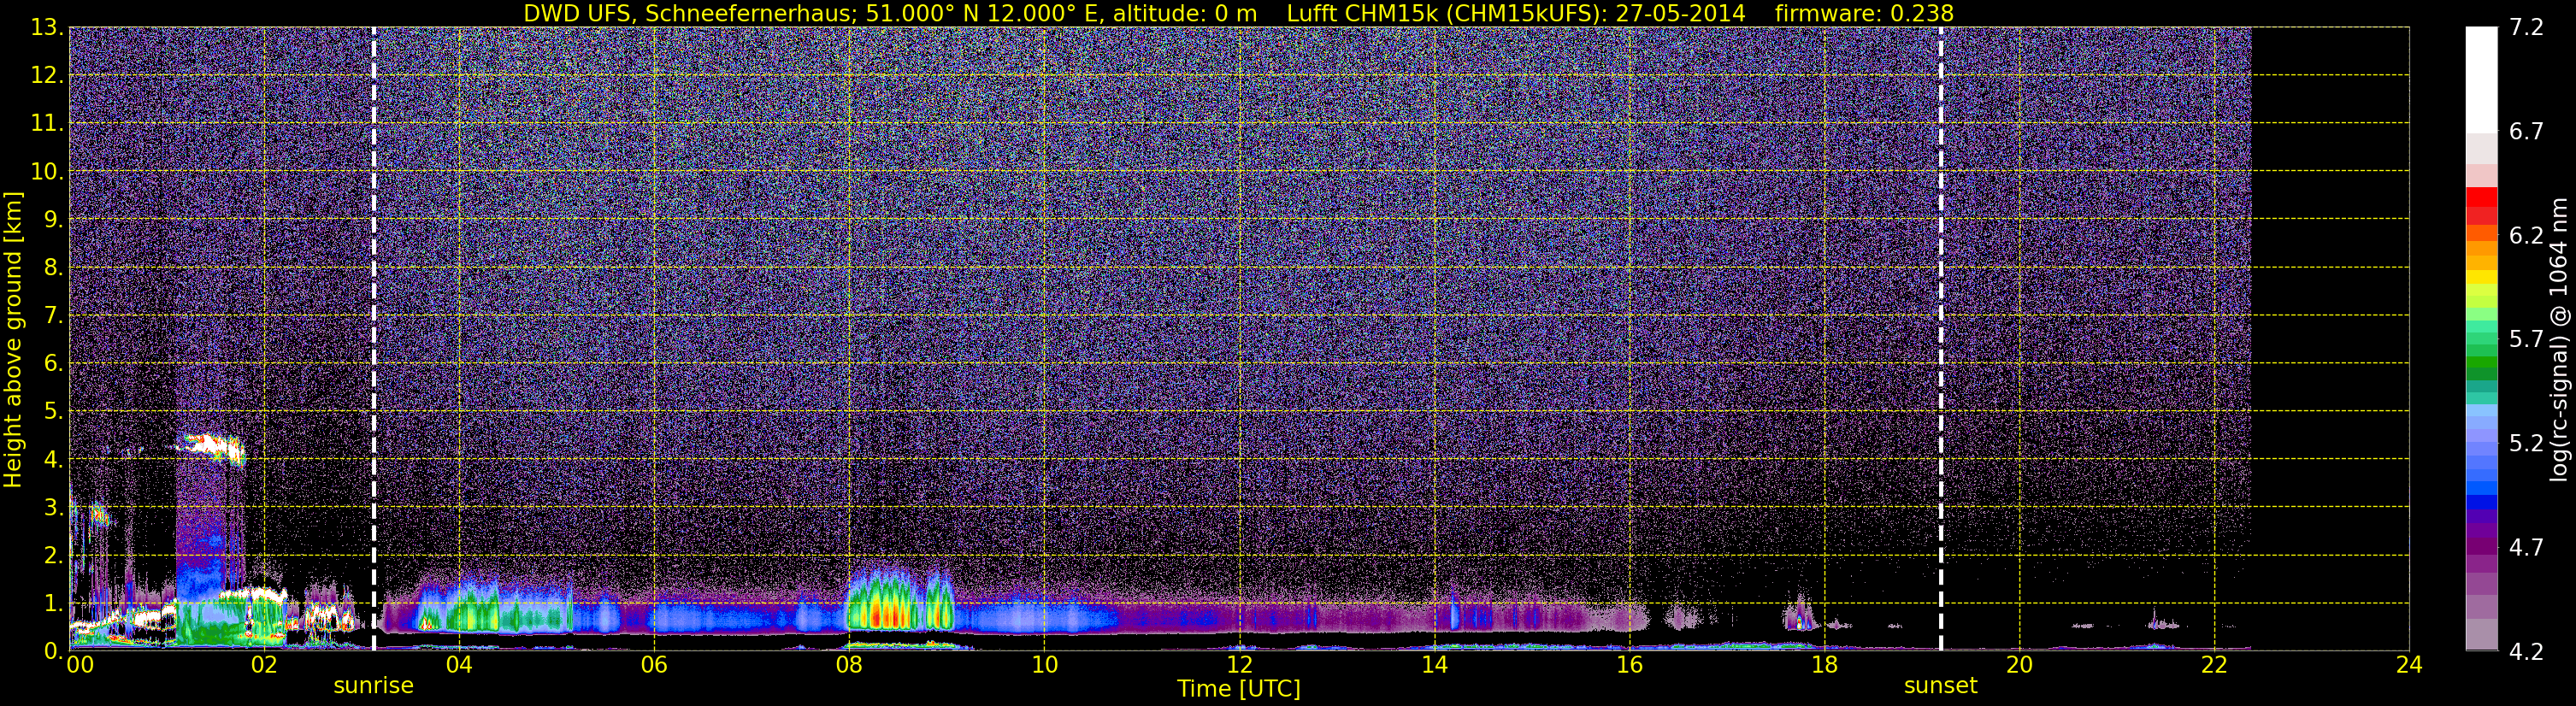Viewport: 2576px width, 706px height.
Task: Click the "04" tick on the time axis
Action: (459, 665)
